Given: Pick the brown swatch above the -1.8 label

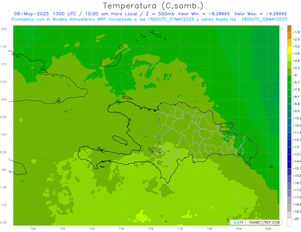Looking at the screenshot, I should pyautogui.click(x=289, y=29).
